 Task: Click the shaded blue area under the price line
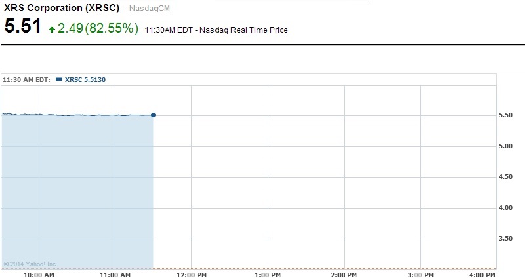[77, 190]
